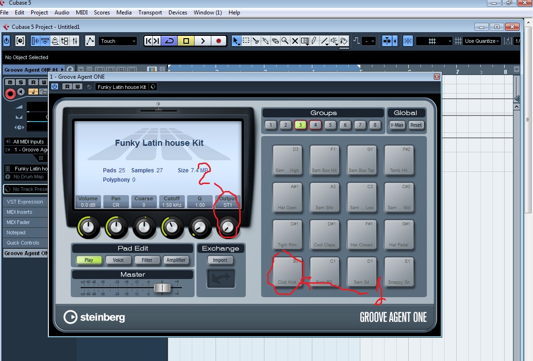Expand the VST Expression inspector section

(25, 202)
